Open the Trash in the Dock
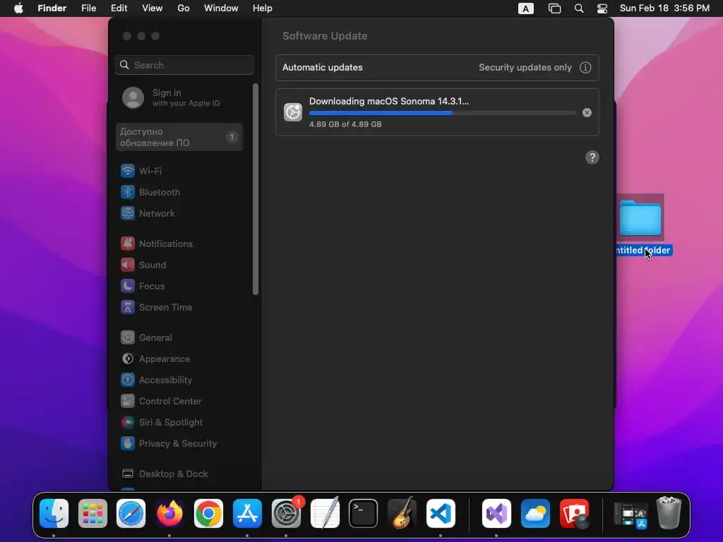This screenshot has height=542, width=723. pyautogui.click(x=669, y=513)
